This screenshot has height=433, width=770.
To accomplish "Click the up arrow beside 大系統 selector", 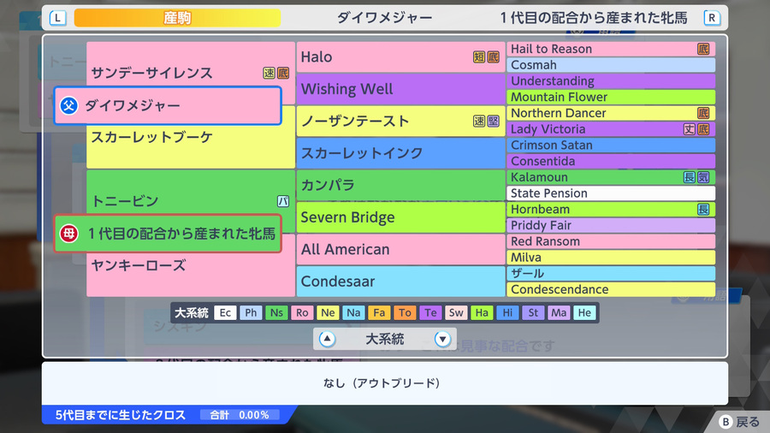I will point(327,339).
